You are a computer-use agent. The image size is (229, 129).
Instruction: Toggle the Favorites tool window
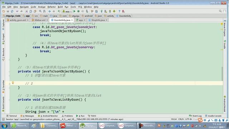point(3,87)
